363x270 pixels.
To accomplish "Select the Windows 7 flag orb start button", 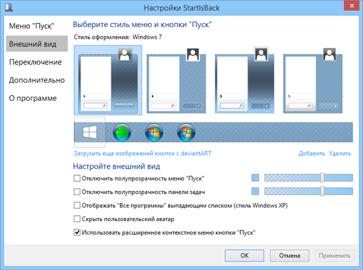I will pos(186,132).
